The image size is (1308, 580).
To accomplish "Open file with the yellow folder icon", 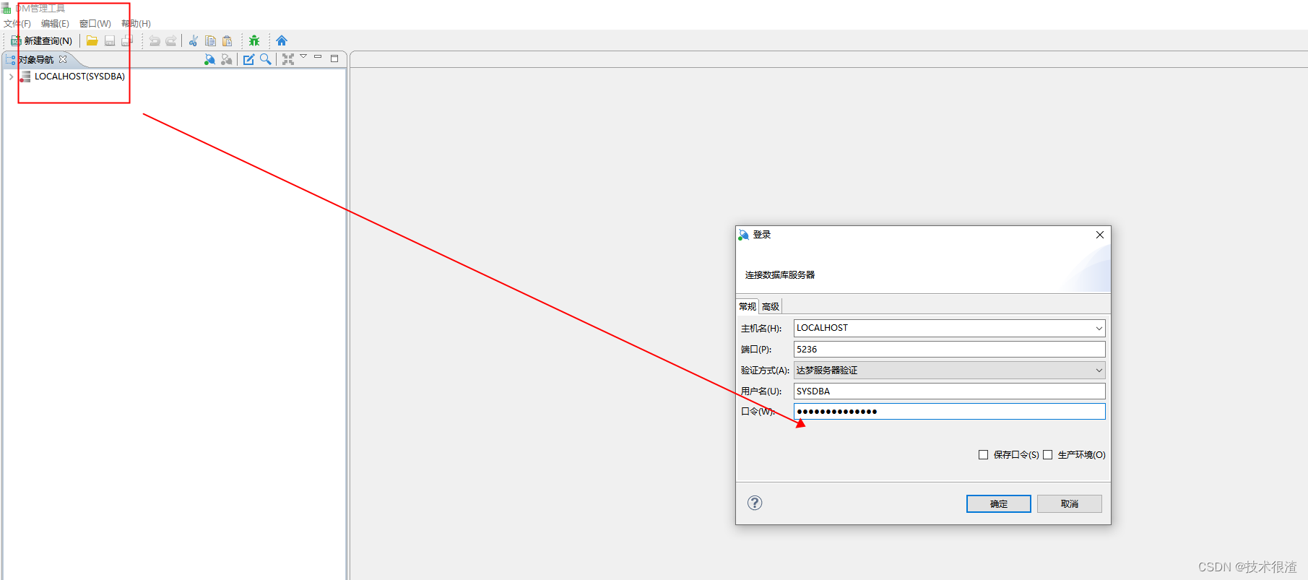I will coord(92,40).
